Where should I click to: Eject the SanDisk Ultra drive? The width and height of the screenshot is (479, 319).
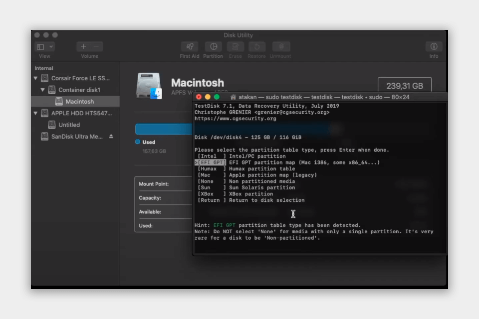(111, 137)
